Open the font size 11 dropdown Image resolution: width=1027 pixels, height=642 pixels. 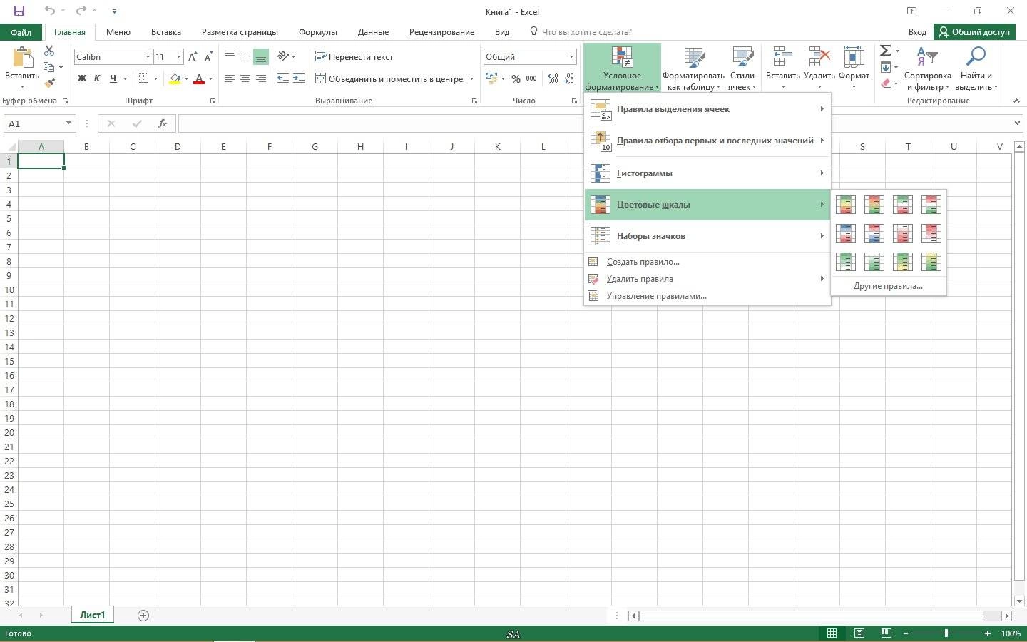click(178, 56)
